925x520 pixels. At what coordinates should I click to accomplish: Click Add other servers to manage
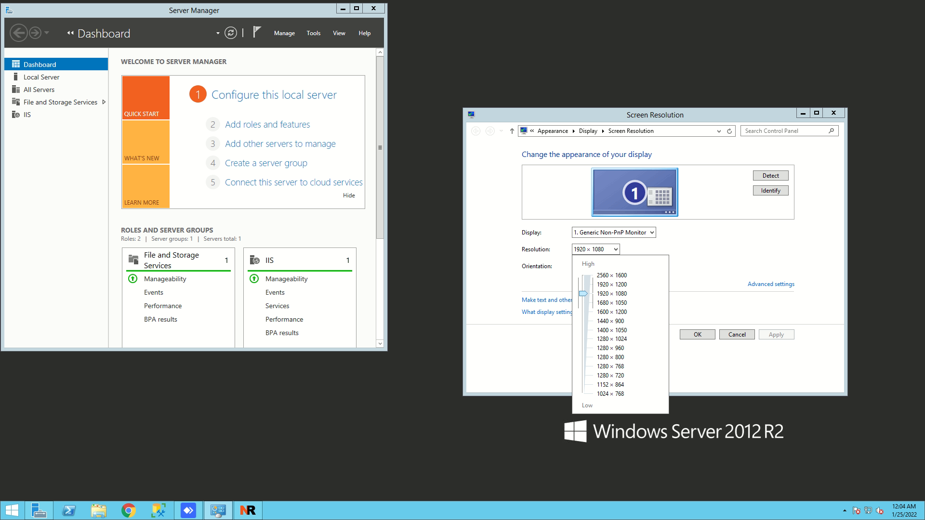pos(280,143)
